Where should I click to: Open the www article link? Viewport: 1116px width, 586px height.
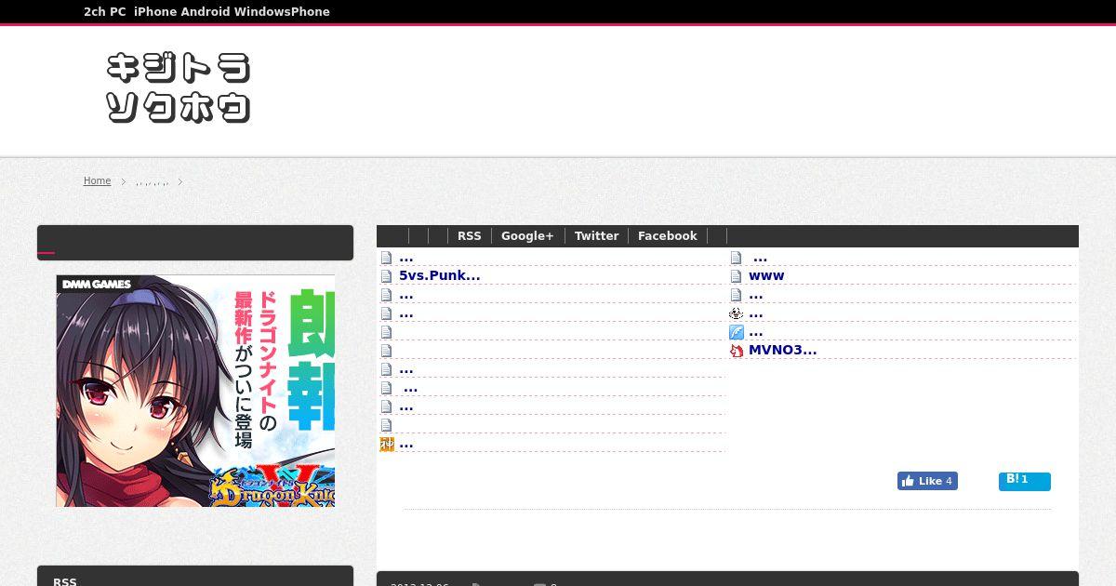766,275
